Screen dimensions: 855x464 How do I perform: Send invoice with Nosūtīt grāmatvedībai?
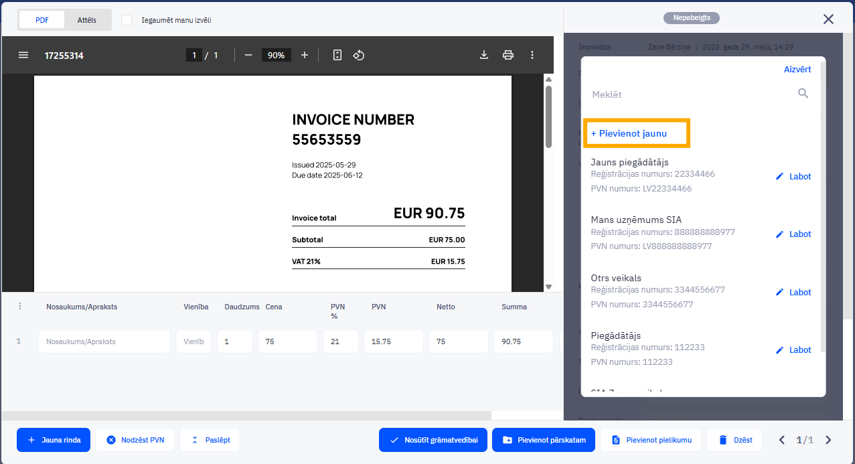click(x=433, y=440)
